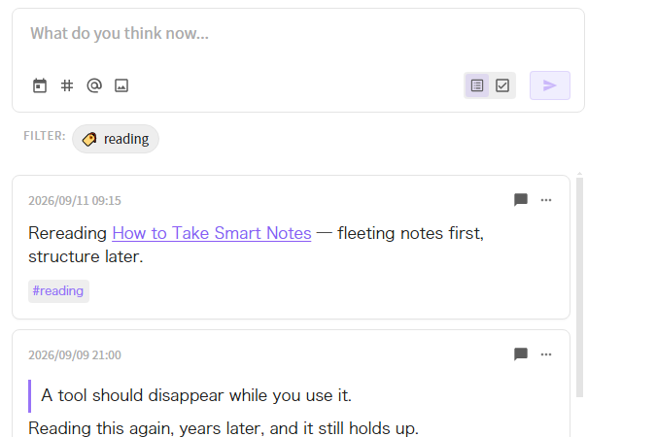Click the text 'Reading this again, years later'
The width and height of the screenshot is (656, 437).
click(146, 428)
